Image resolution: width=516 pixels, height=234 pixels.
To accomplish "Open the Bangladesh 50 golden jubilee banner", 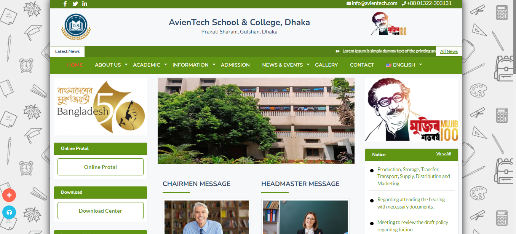I will [101, 107].
